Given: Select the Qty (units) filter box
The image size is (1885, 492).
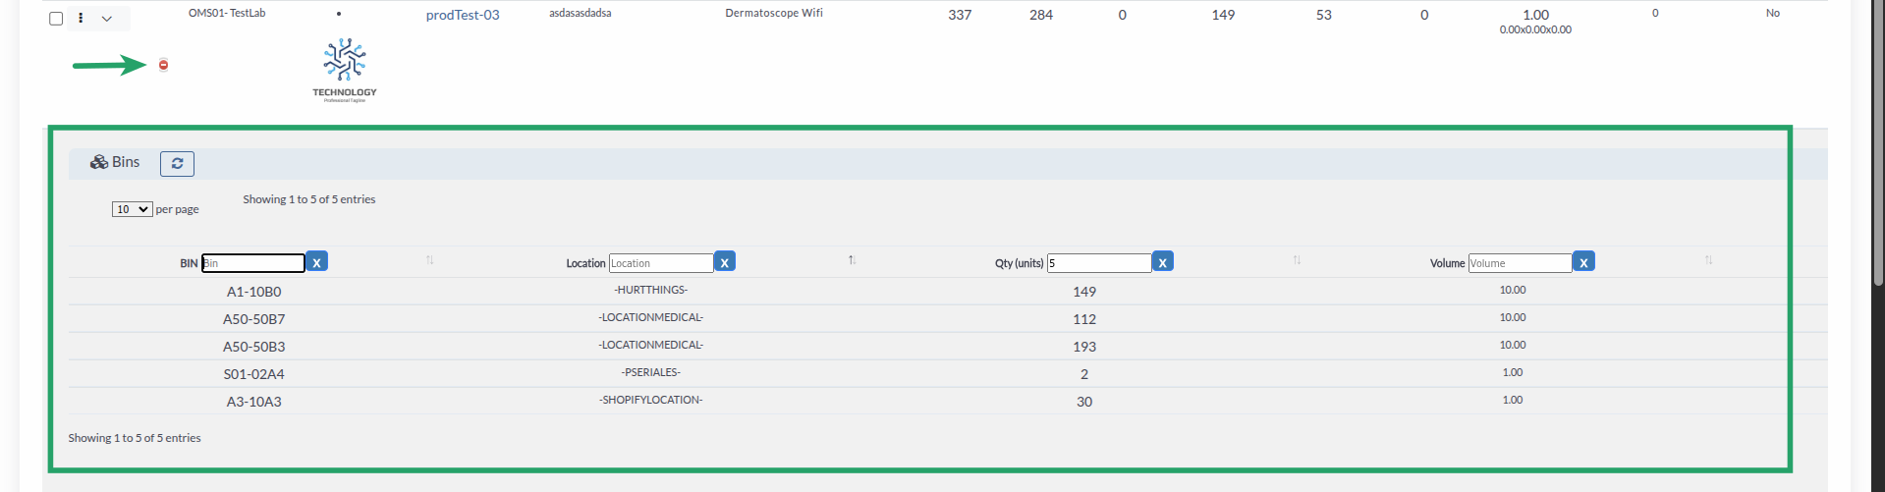Looking at the screenshot, I should point(1098,263).
